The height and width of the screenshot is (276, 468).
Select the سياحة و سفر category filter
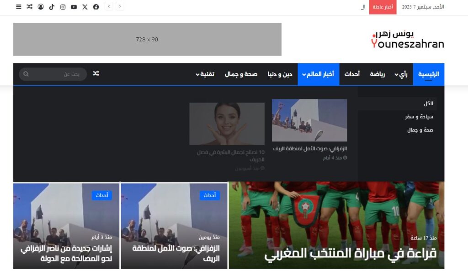pyautogui.click(x=419, y=117)
